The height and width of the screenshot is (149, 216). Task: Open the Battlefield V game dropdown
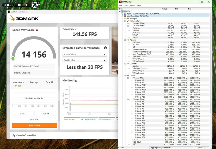pyautogui.click(x=84, y=54)
